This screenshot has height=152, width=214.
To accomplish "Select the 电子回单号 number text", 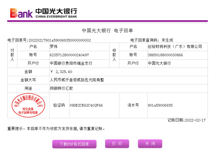I will (60, 40).
